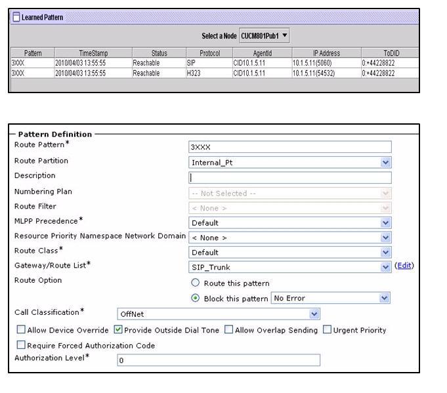Image resolution: width=447 pixels, height=393 pixels.
Task: Tick Require Forced Authorization Code
Action: 22,345
